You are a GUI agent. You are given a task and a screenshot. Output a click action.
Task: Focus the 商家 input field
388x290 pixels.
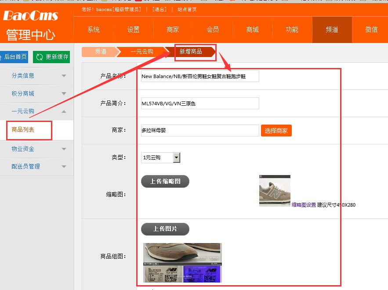point(200,130)
